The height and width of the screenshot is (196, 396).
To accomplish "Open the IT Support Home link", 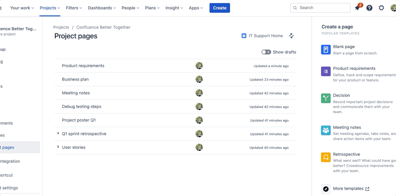I will (266, 36).
